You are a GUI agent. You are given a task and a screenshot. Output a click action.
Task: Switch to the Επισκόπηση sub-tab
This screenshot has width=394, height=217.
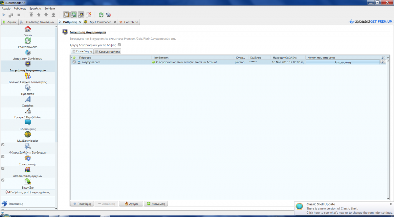pos(82,51)
